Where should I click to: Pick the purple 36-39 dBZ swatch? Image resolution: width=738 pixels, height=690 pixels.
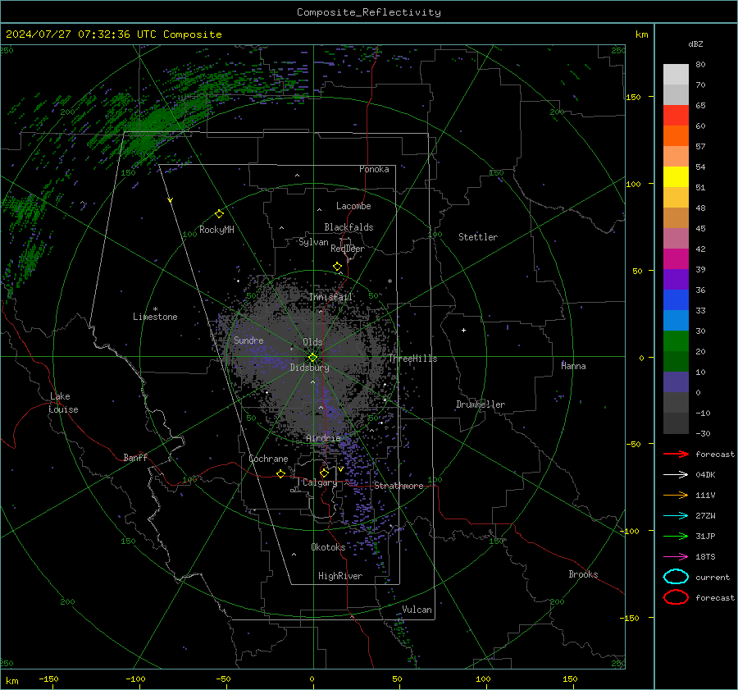point(676,279)
